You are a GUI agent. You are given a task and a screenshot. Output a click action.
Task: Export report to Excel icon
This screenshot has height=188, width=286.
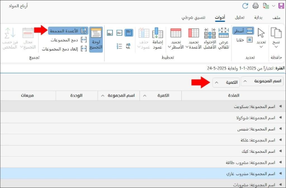click(266, 6)
